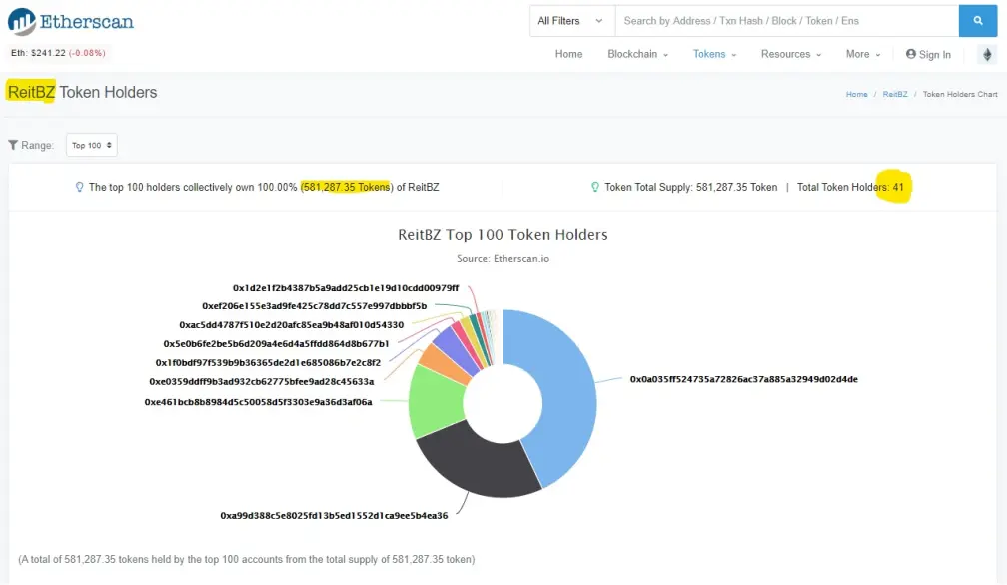Click the chart title ReitBZ Top 100 Token Holders
This screenshot has width=1007, height=585.
[503, 235]
